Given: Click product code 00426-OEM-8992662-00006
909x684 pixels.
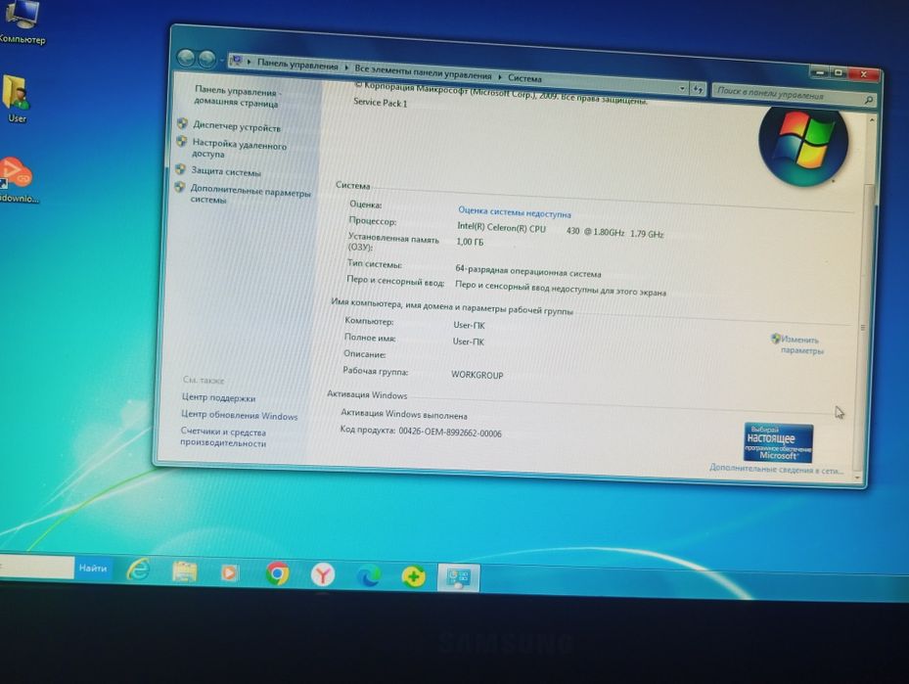Looking at the screenshot, I should [450, 432].
